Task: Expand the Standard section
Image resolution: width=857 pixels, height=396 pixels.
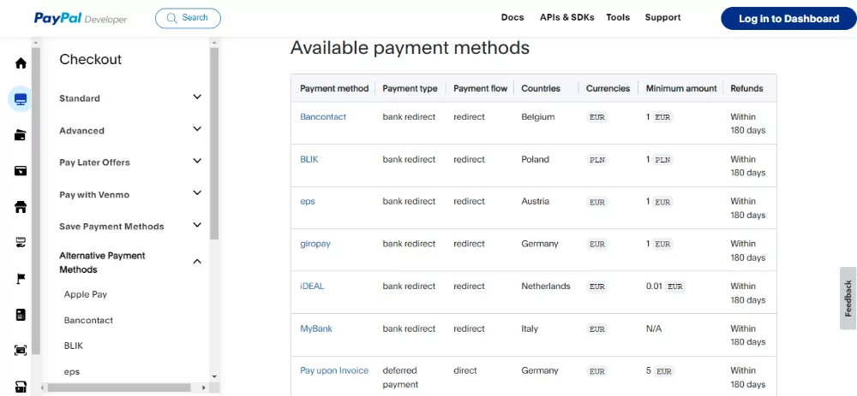Action: point(197,98)
